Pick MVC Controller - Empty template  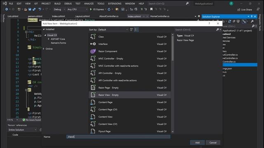(130, 58)
